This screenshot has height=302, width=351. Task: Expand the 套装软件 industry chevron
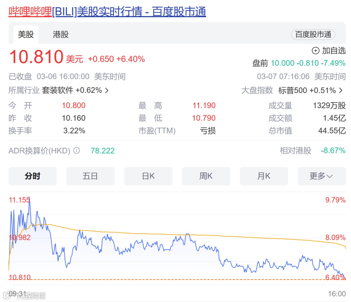(x=107, y=90)
